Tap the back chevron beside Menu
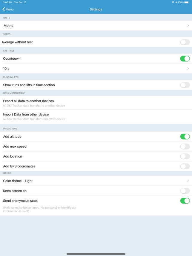The height and width of the screenshot is (256, 192). click(x=4, y=9)
